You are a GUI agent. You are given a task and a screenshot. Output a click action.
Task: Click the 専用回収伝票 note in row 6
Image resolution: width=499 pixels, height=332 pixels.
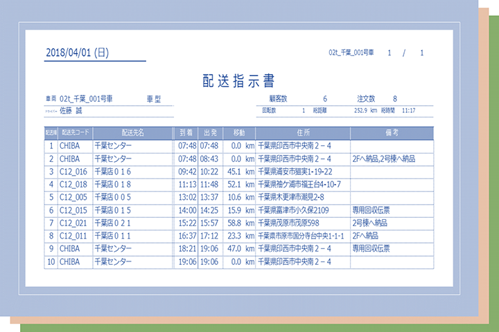[x=371, y=210]
